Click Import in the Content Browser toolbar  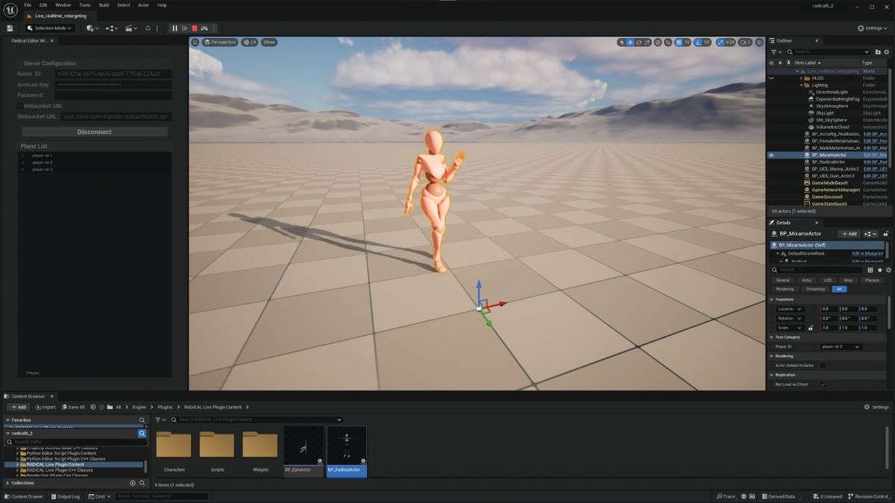point(46,407)
